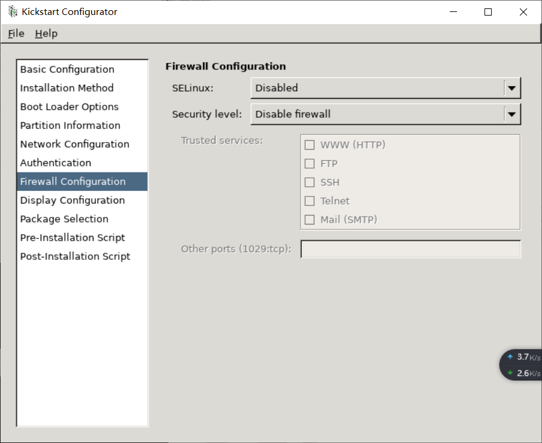Enable the FTP trusted service checkbox

click(310, 163)
